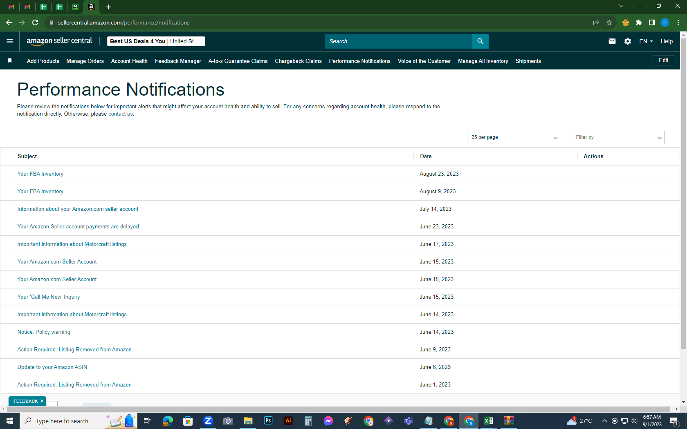Open Shipments menu item
The width and height of the screenshot is (687, 429).
(x=528, y=61)
